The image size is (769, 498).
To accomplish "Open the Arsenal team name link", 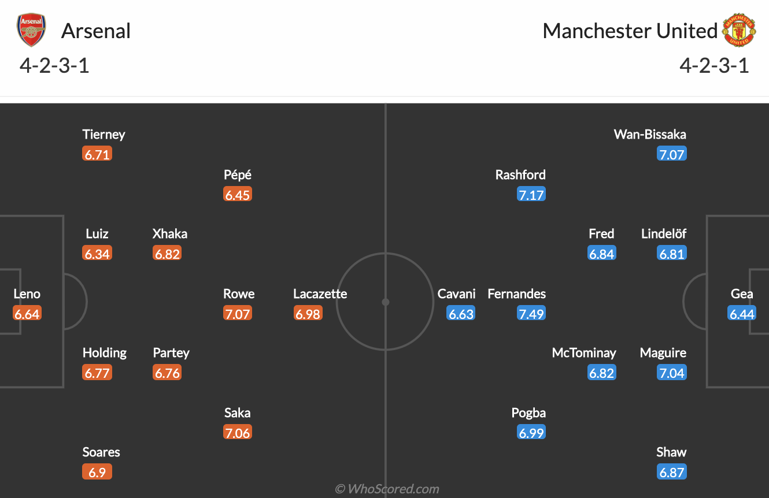I will (96, 31).
